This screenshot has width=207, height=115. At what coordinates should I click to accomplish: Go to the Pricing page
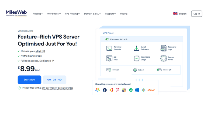pyautogui.click(x=124, y=14)
